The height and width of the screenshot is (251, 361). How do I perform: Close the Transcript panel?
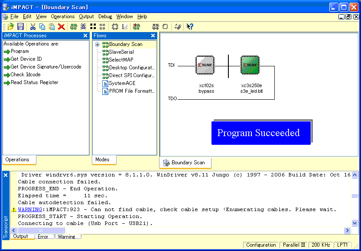(6, 175)
